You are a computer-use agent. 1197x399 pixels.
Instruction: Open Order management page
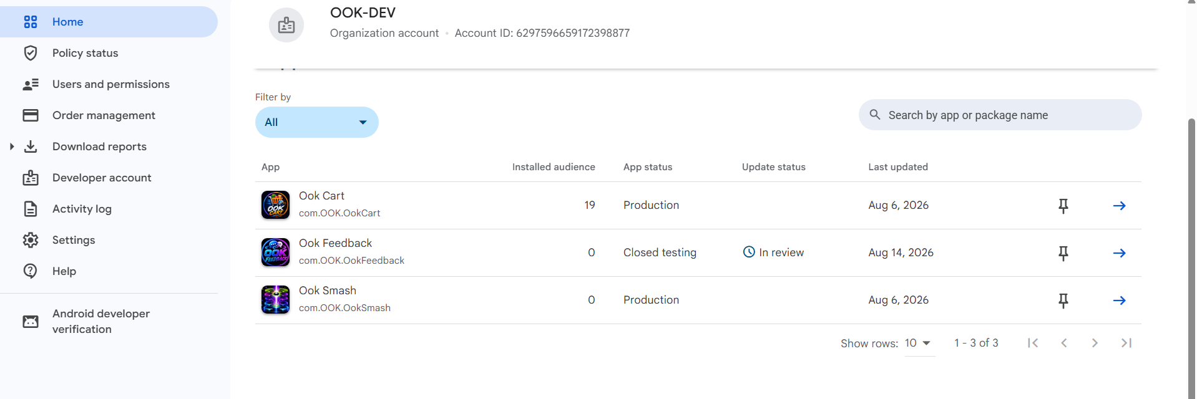(109, 115)
